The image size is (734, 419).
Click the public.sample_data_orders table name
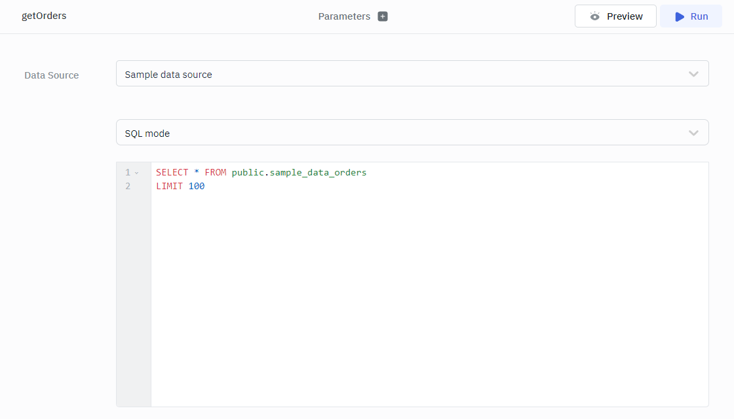click(x=299, y=173)
